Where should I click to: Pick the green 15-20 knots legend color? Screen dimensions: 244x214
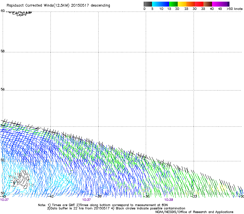(173, 4)
